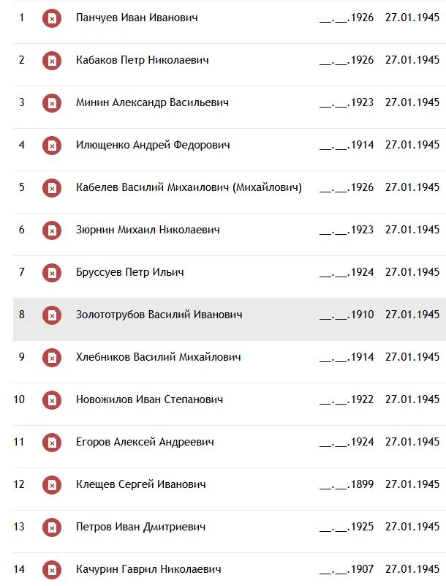The width and height of the screenshot is (446, 586).
Task: Open the name Зюрнин Михаил Николаевич
Action: (148, 230)
